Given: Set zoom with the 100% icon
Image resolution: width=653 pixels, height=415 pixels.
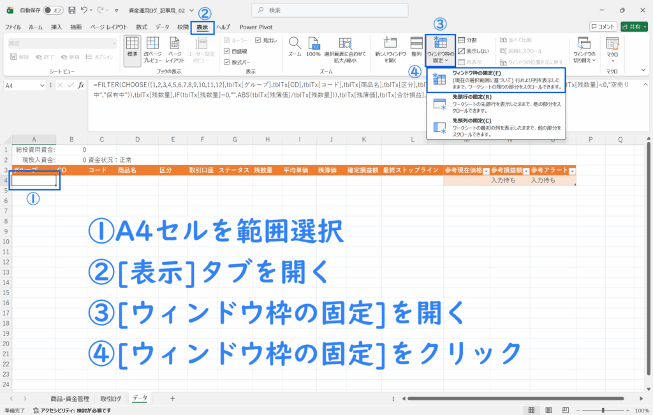Looking at the screenshot, I should coord(313,48).
